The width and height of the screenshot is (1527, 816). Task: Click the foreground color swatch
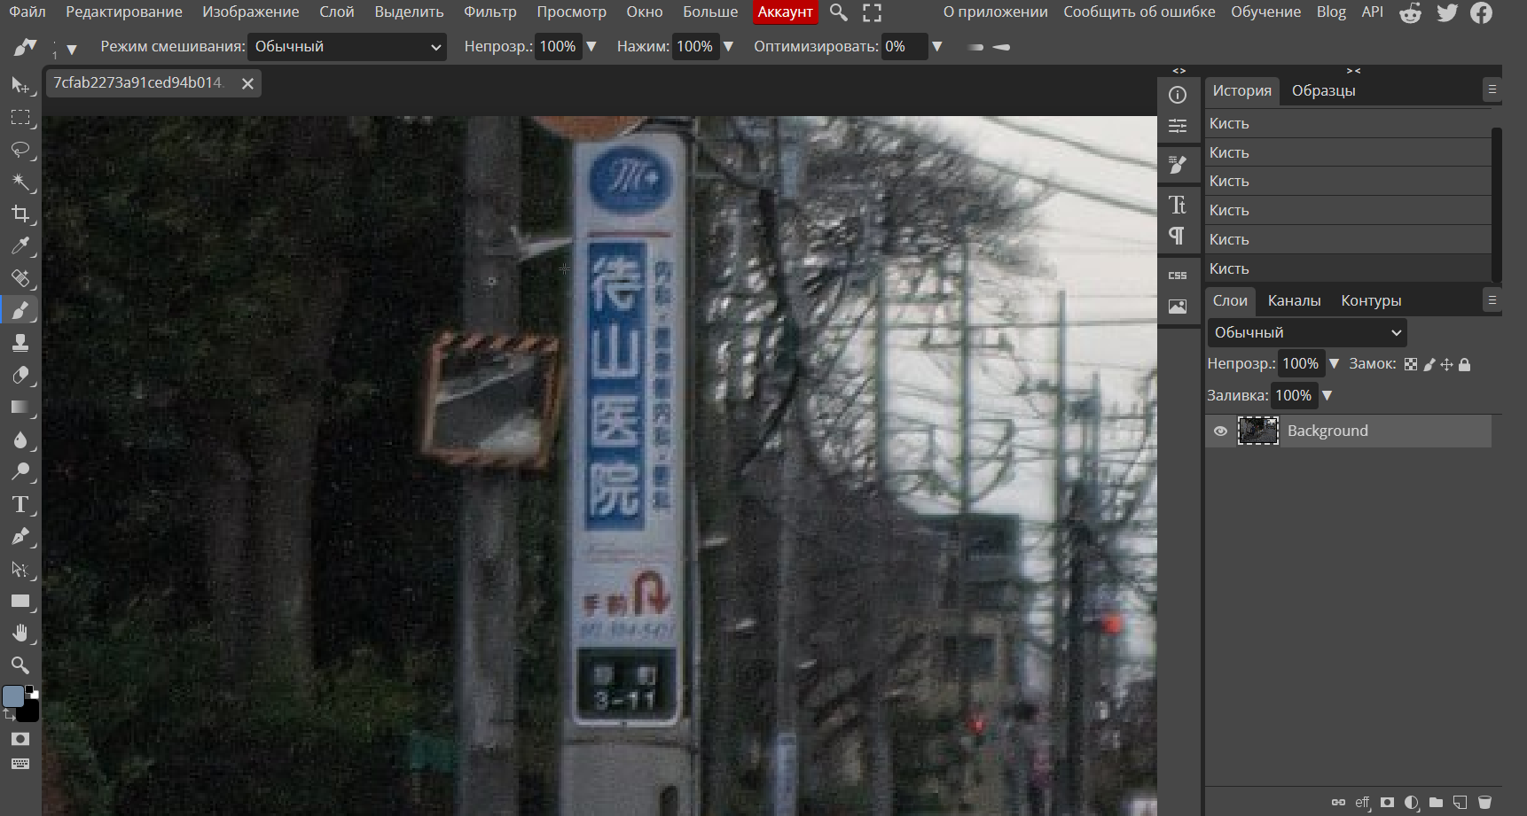(13, 696)
